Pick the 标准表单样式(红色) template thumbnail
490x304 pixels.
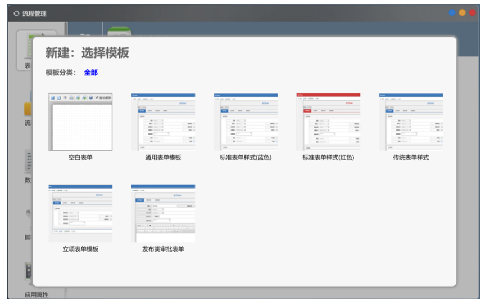(x=328, y=122)
